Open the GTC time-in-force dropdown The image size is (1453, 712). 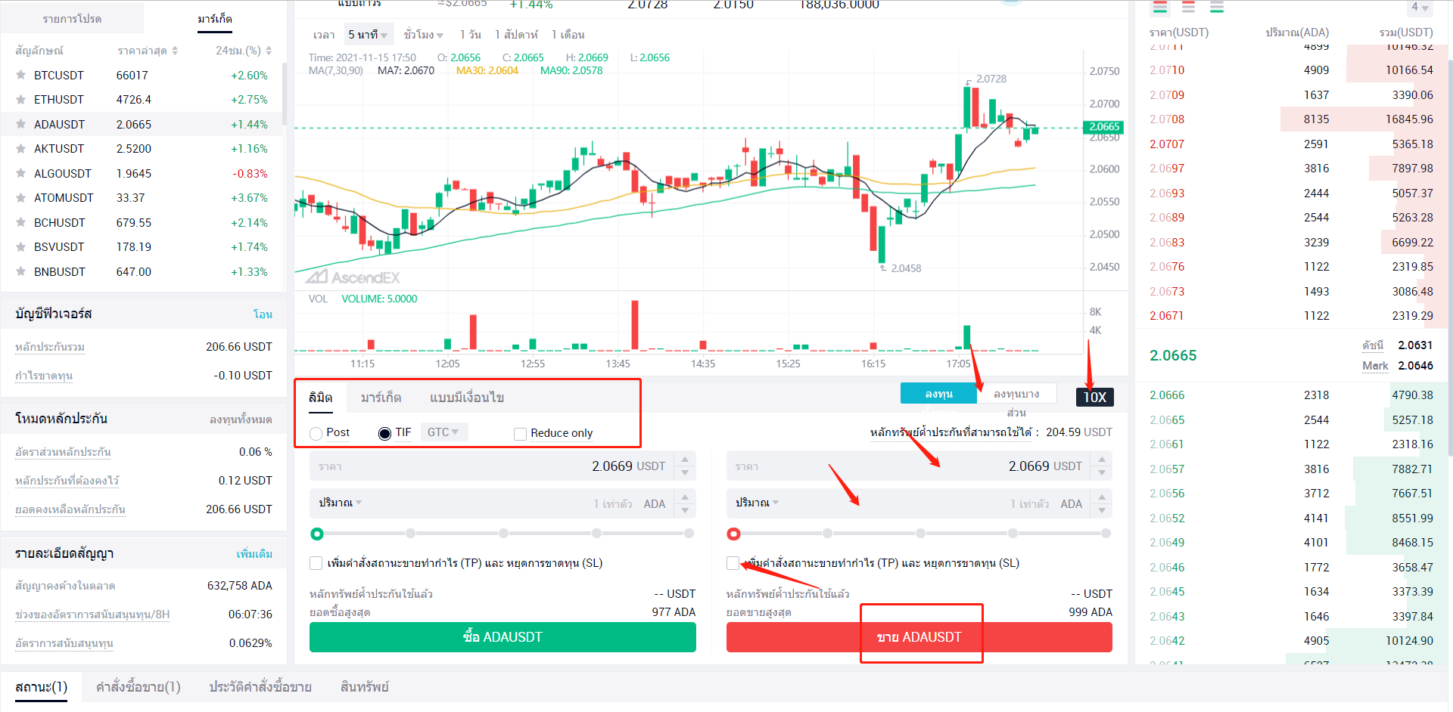[x=443, y=432]
